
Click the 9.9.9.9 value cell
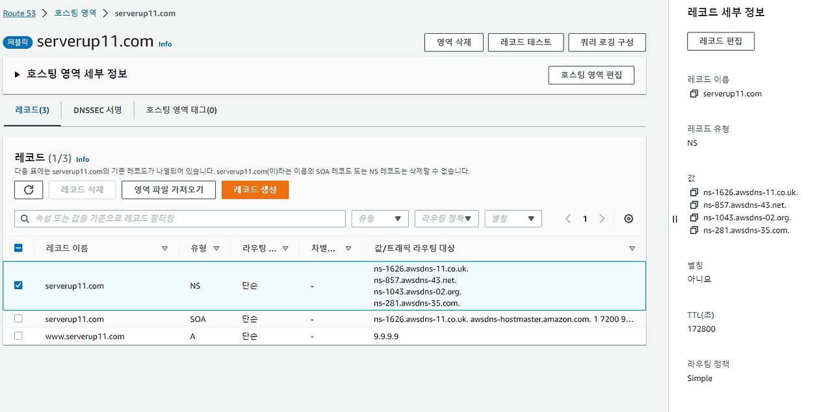(x=386, y=336)
